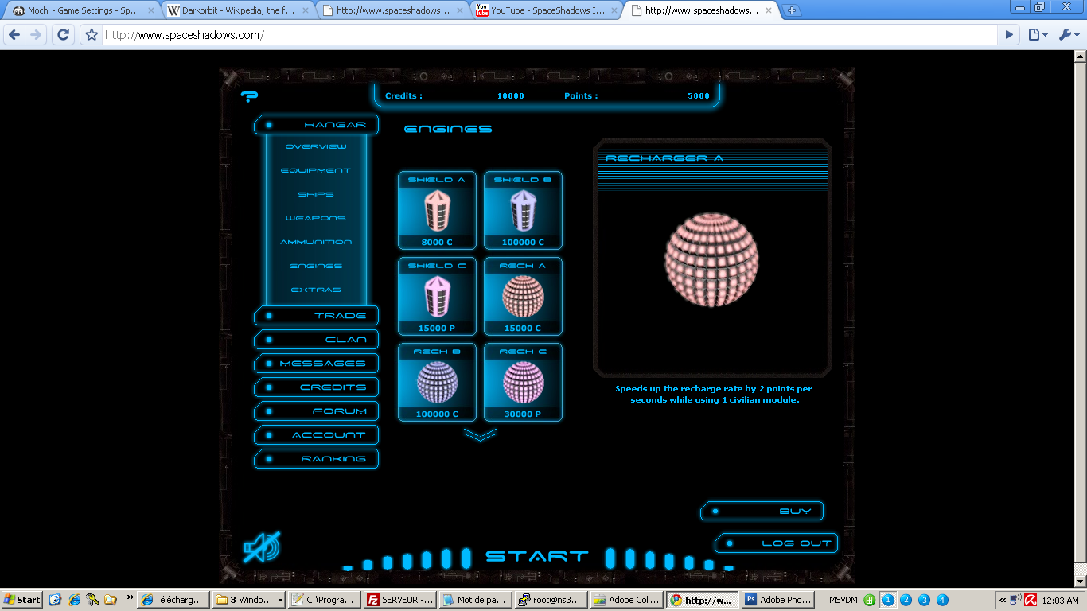Open Overview in Hangar submenu
The height and width of the screenshot is (611, 1087).
click(316, 146)
